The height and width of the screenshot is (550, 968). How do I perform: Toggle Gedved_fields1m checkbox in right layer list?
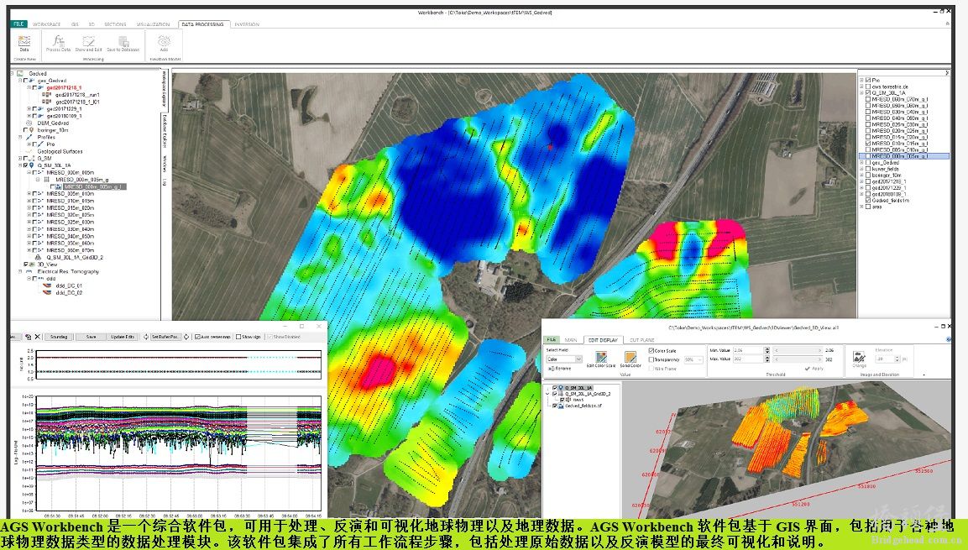pos(869,201)
